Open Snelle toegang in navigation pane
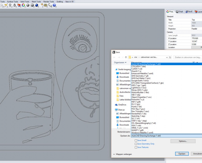The height and width of the screenshot is (163, 202). [x=123, y=69]
